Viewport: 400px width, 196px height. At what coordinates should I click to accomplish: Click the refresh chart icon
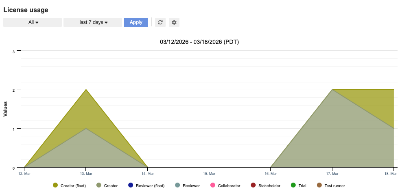tap(160, 22)
